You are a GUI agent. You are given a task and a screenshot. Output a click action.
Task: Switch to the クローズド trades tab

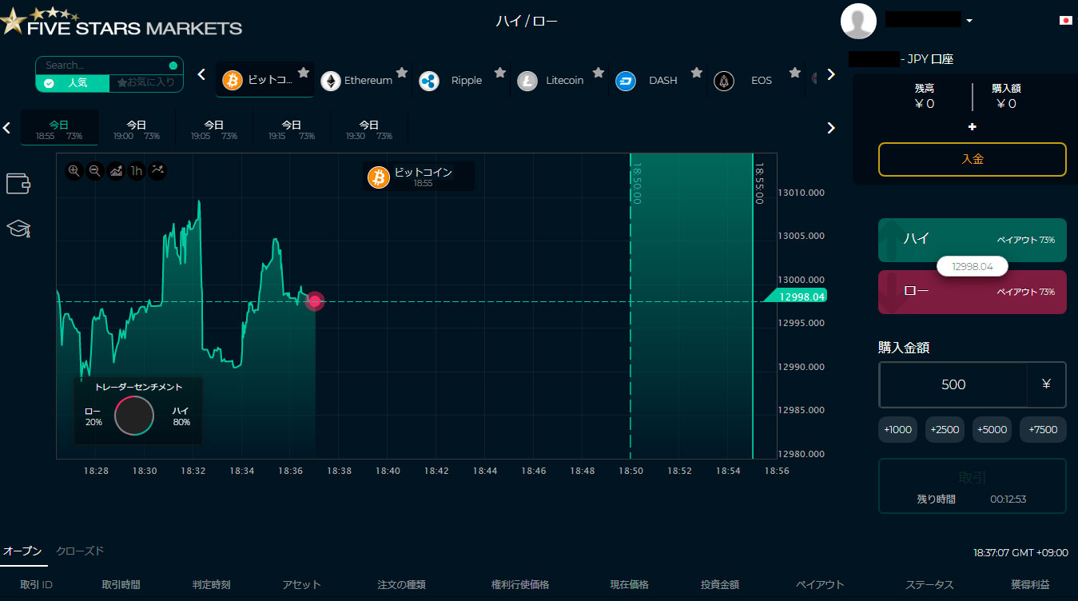pos(80,551)
